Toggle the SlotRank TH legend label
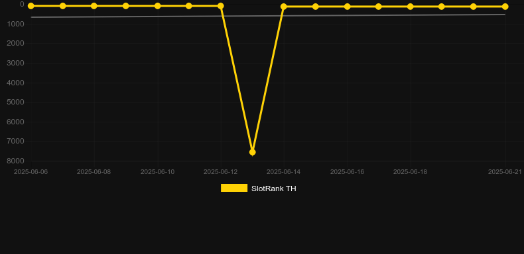 (274, 189)
